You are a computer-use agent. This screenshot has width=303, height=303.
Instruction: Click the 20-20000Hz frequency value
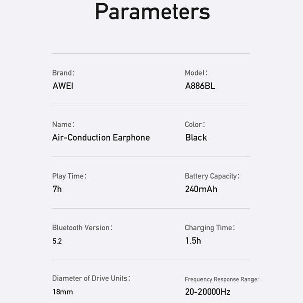pyautogui.click(x=208, y=292)
